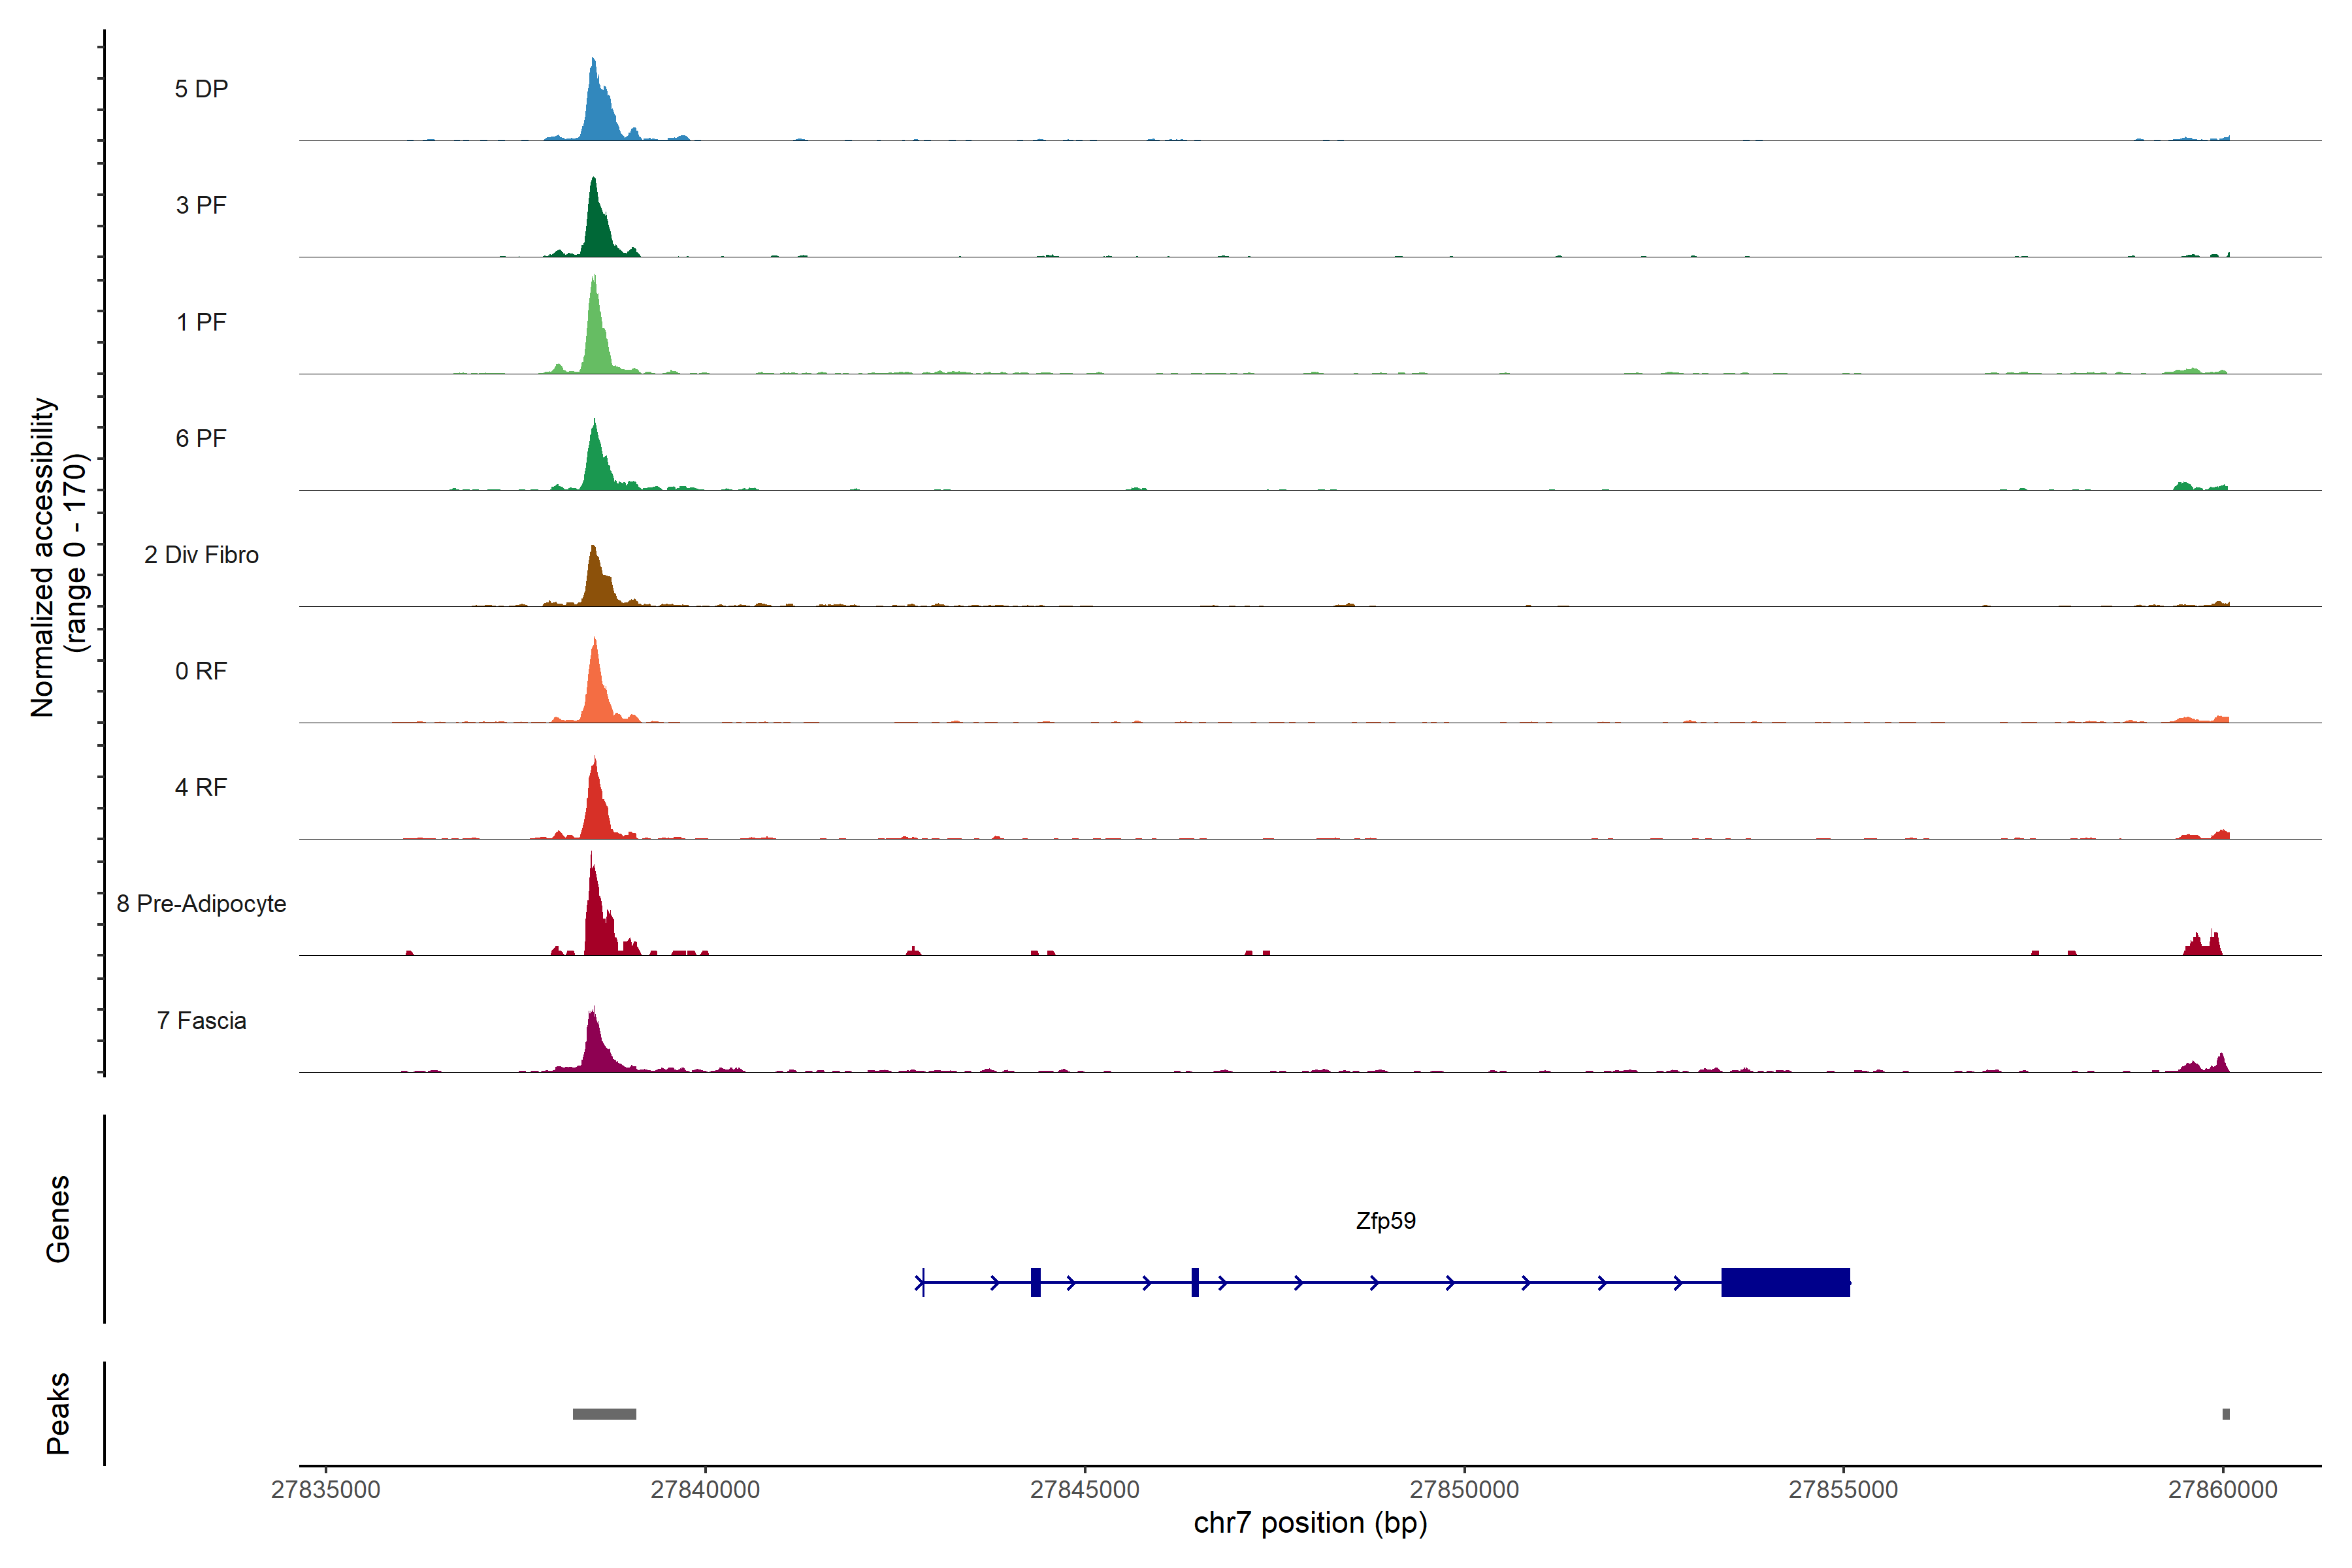Click the chr7 position (bp) axis title
Viewport: 2352px width, 1568px height.
1310,1523
